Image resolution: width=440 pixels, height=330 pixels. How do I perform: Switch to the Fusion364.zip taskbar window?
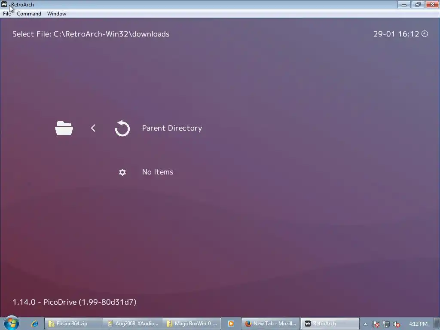pyautogui.click(x=73, y=324)
